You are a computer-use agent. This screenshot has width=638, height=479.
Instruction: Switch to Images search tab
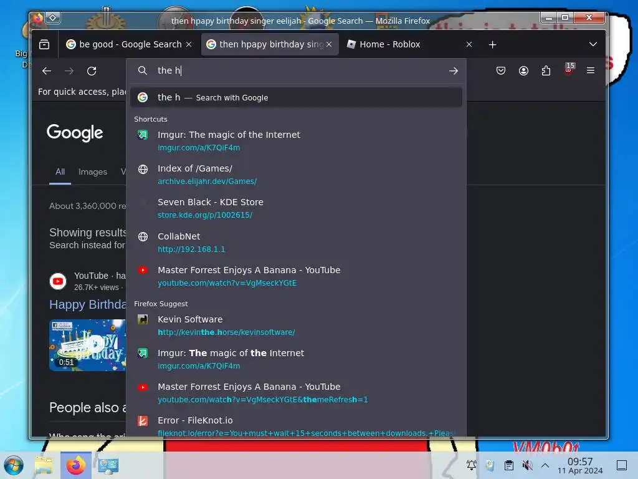[93, 172]
